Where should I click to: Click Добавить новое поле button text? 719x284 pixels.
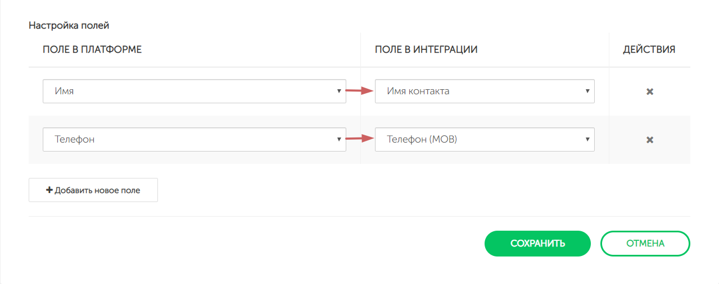click(x=97, y=190)
